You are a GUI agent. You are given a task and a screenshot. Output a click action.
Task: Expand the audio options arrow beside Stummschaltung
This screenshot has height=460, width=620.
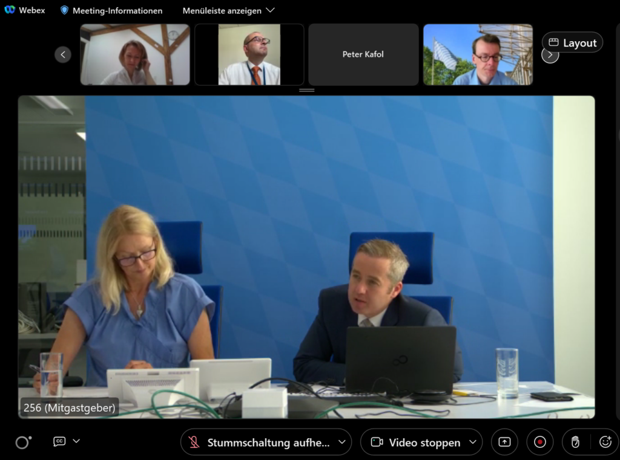[341, 442]
